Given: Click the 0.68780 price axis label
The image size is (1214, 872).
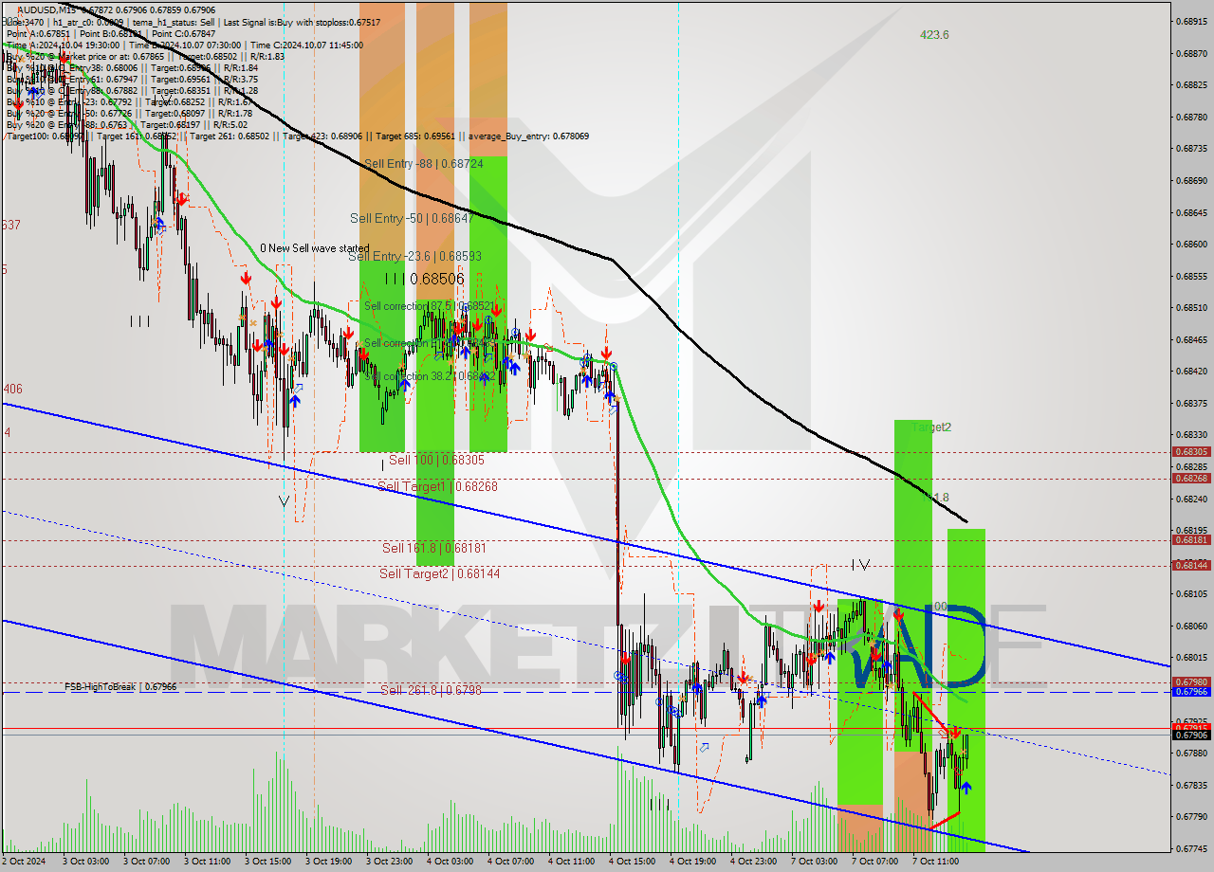Looking at the screenshot, I should (x=1191, y=118).
